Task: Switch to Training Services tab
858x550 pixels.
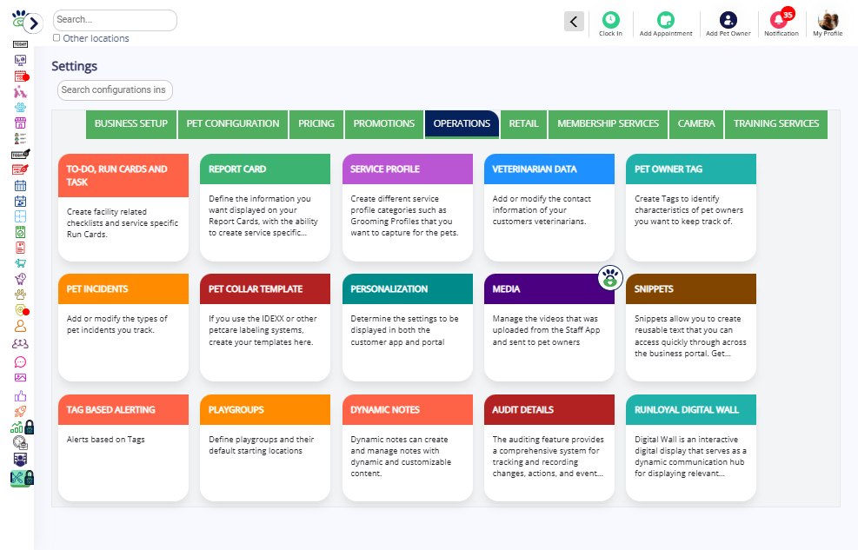Action: click(776, 124)
